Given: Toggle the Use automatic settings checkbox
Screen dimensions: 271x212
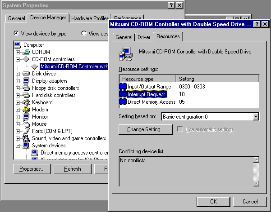Looking at the screenshot, I should coord(180,129).
